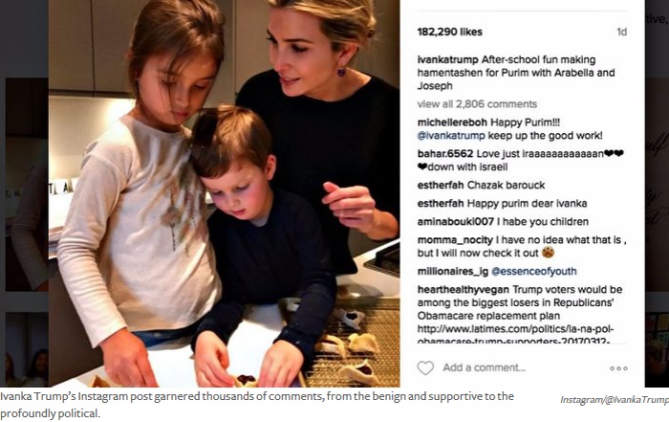Click the @ivankatrump mention link
669x422 pixels.
(451, 136)
